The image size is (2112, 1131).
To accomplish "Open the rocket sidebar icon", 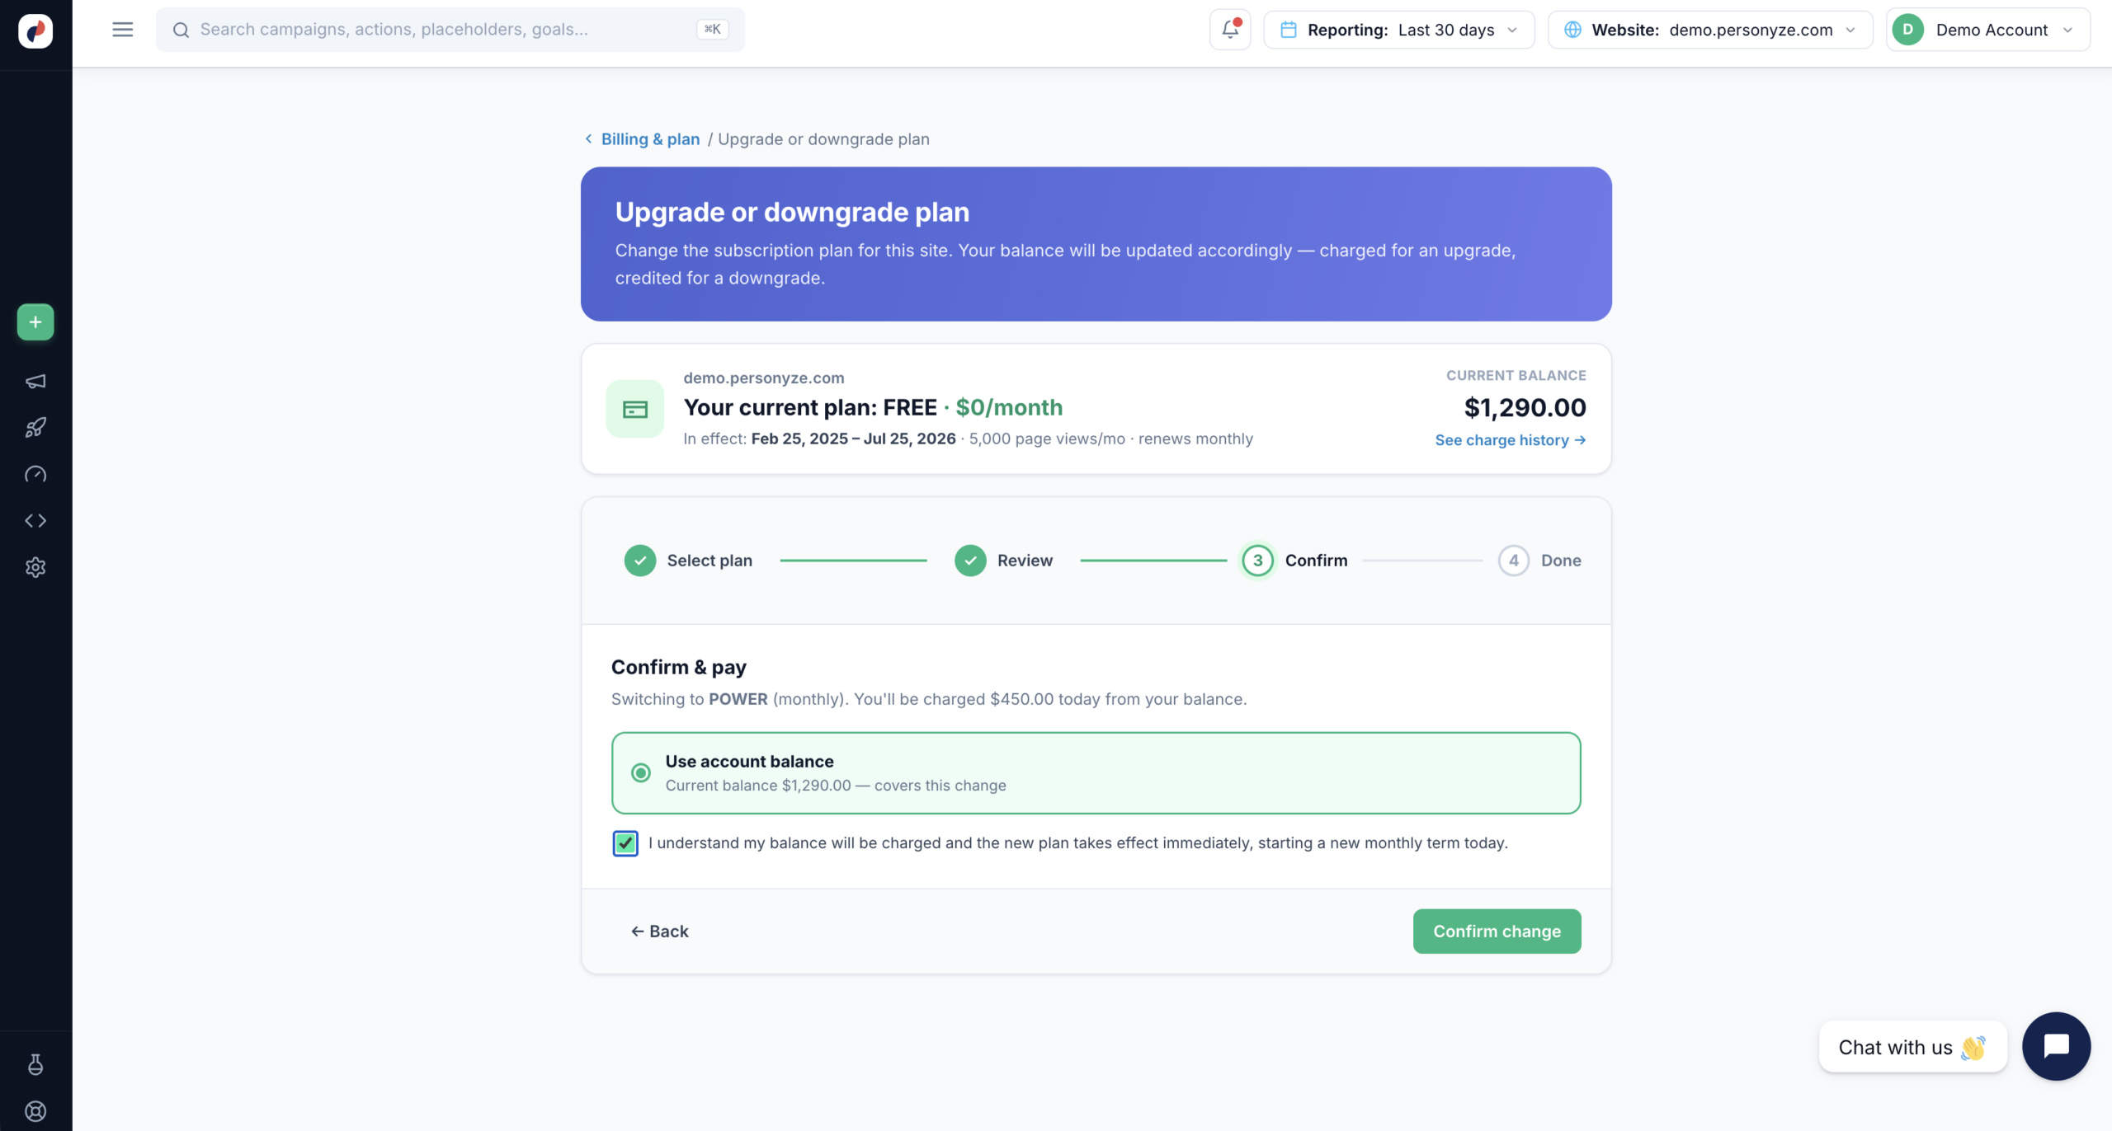I will pos(35,427).
